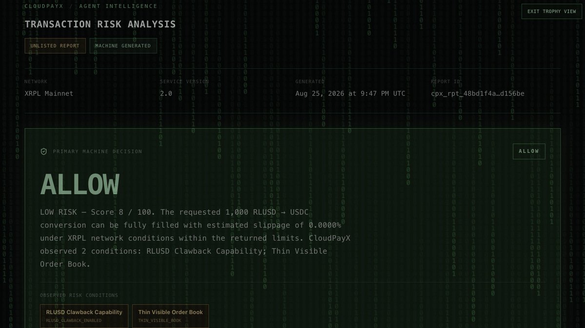
Task: Click the EXIT TROPHY VIEW button
Action: tap(551, 11)
